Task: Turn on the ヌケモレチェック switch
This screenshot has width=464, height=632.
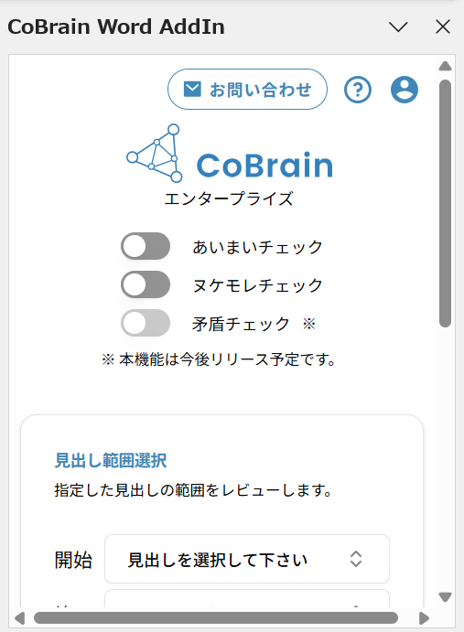Action: [146, 284]
